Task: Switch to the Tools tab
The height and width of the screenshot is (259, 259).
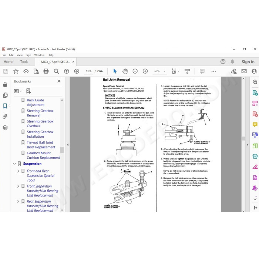Action: [x=24, y=62]
